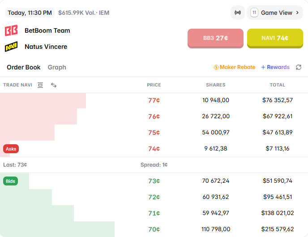Click total $7 113,16
Viewport: 308px width, 237px height.
coord(278,149)
